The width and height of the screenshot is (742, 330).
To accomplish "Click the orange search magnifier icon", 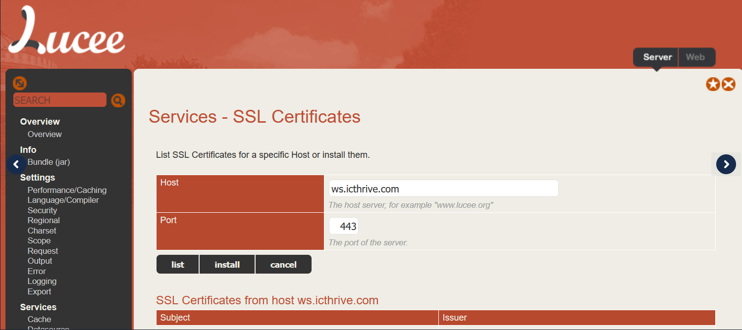I will 118,100.
